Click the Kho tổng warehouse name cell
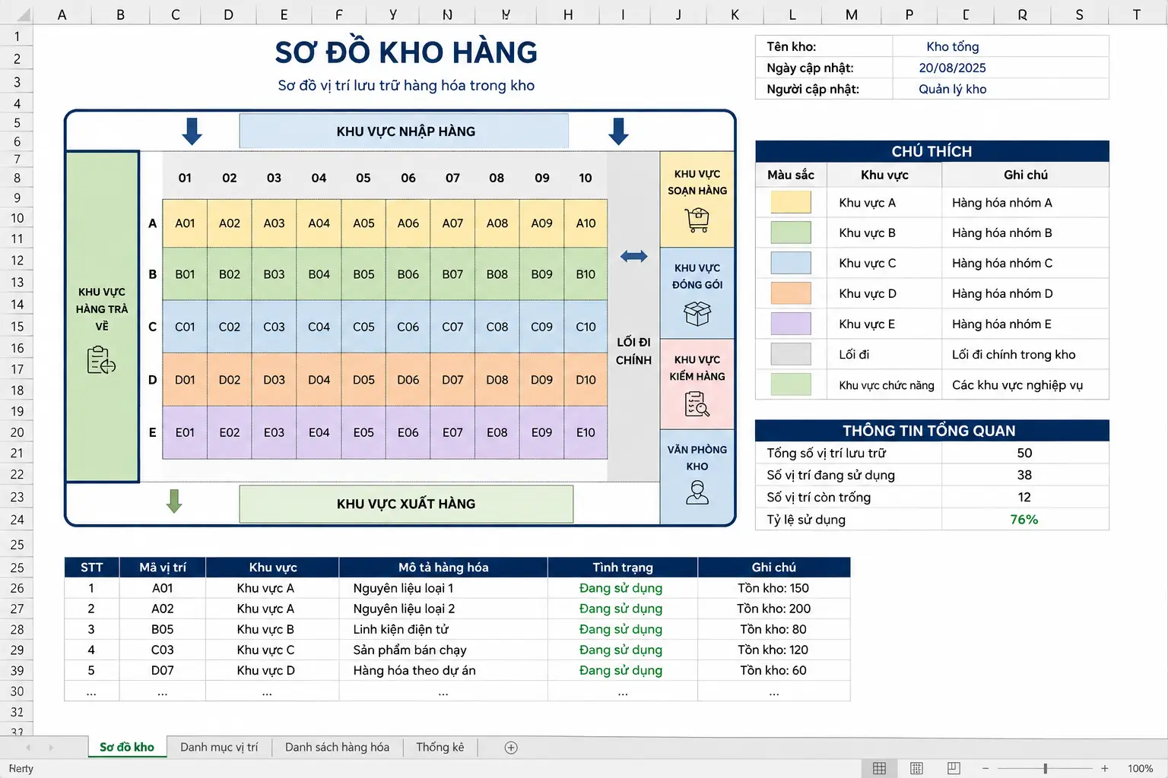Screen dimensions: 1168x778 pyautogui.click(x=1000, y=46)
